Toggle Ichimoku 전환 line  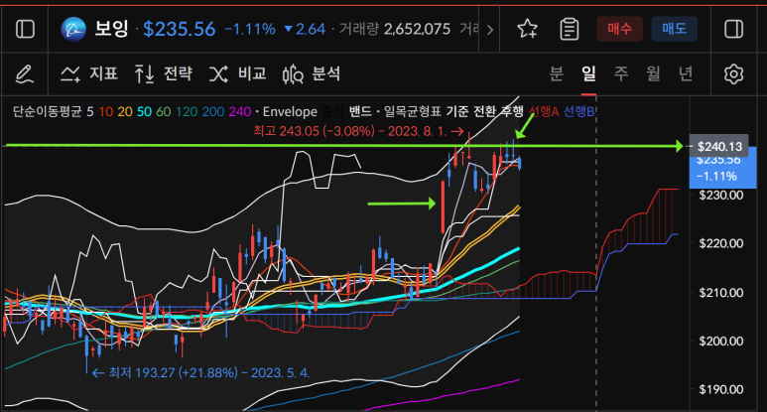(x=484, y=111)
